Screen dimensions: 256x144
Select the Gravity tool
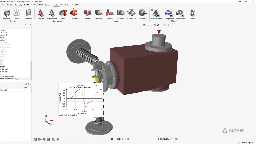pos(143,14)
